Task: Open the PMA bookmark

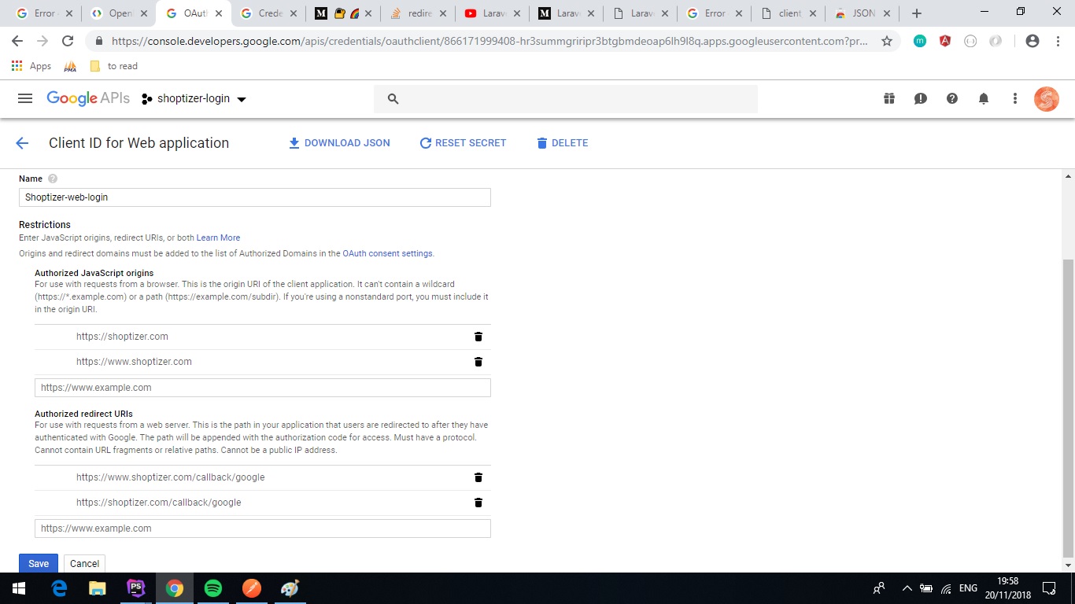Action: 70,66
